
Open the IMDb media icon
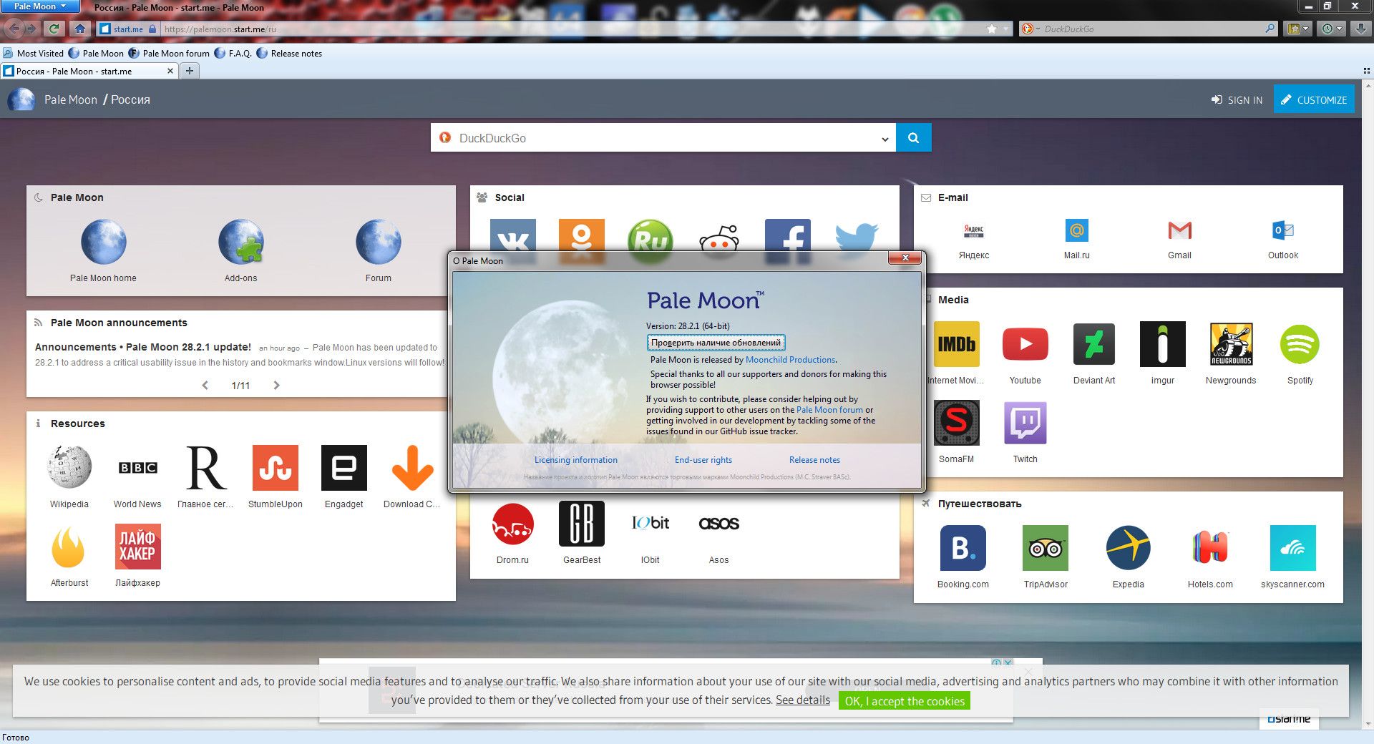(x=957, y=344)
